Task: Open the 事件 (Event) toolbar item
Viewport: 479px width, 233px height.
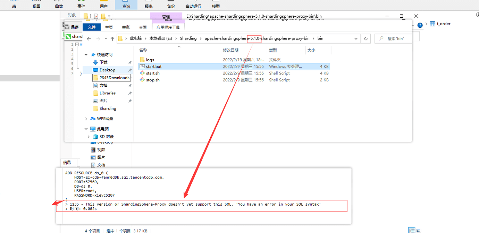Action: point(81,5)
